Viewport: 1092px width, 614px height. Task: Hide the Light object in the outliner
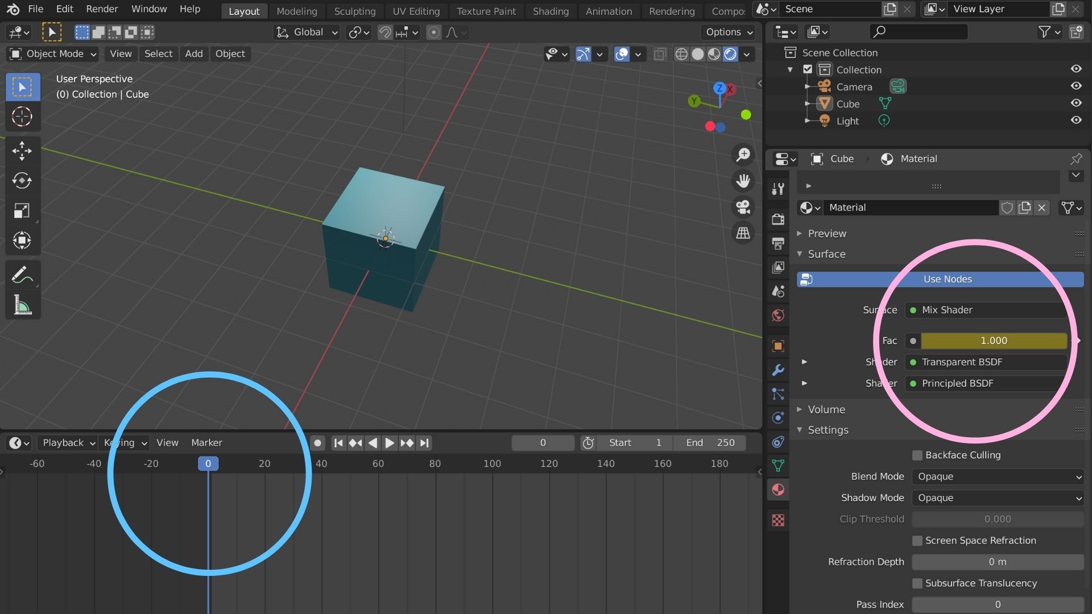click(1077, 120)
